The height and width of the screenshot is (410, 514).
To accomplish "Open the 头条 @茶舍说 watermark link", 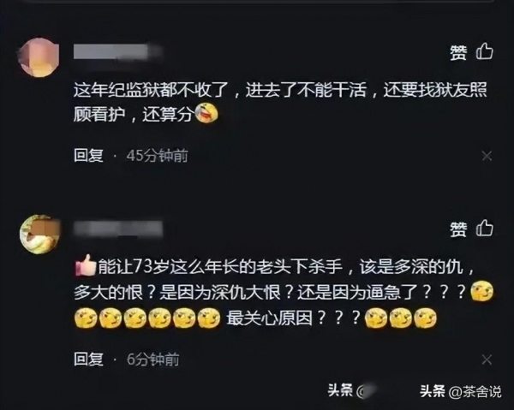I will 461,392.
